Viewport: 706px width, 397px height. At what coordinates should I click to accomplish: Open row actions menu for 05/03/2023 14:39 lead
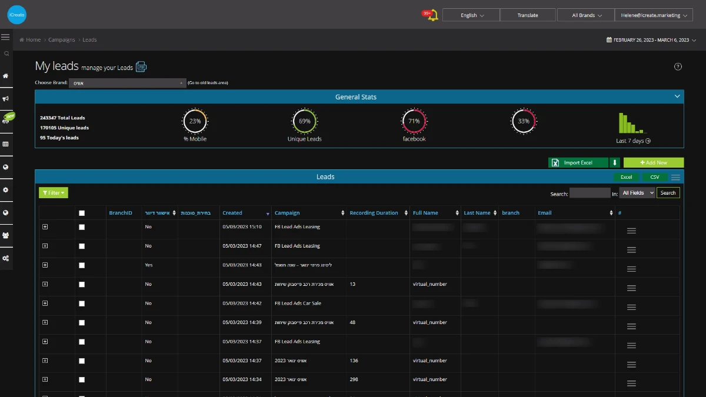pyautogui.click(x=631, y=326)
